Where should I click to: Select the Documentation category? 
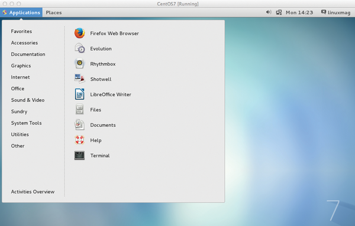(x=28, y=54)
